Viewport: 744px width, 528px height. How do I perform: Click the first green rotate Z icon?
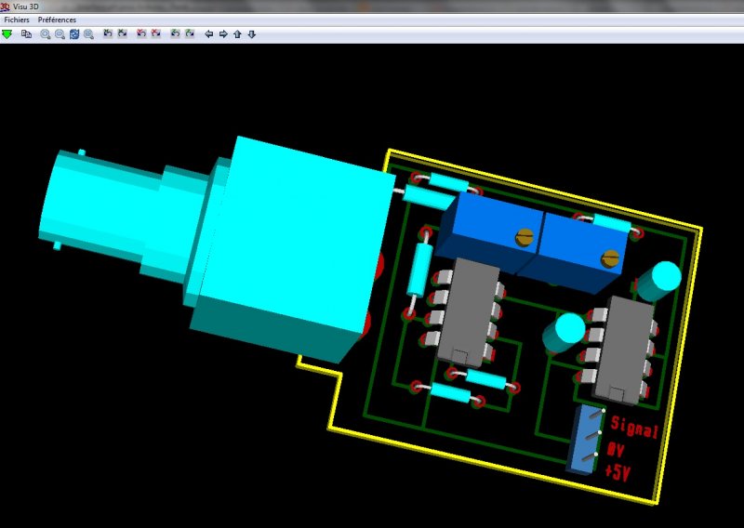(x=175, y=34)
